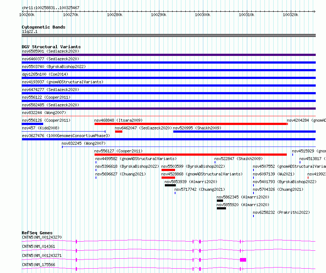Open variant nsv6585901 (Sedlazeck2020) label
Image resolution: width=326 pixels, height=273 pixels.
(x=51, y=51)
